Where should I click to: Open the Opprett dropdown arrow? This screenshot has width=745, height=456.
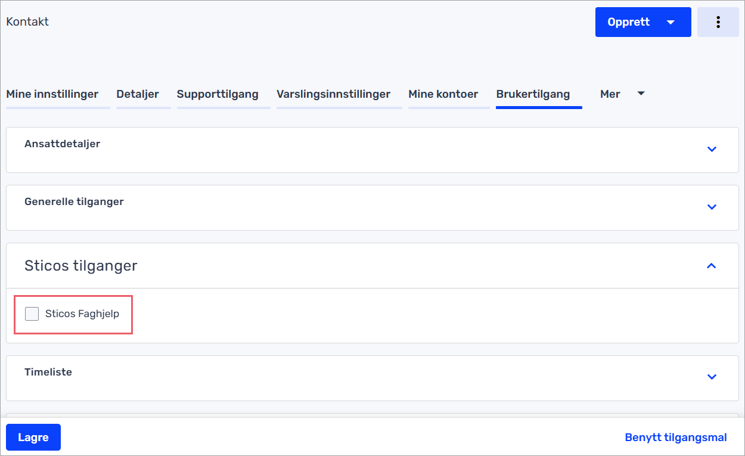pos(670,22)
